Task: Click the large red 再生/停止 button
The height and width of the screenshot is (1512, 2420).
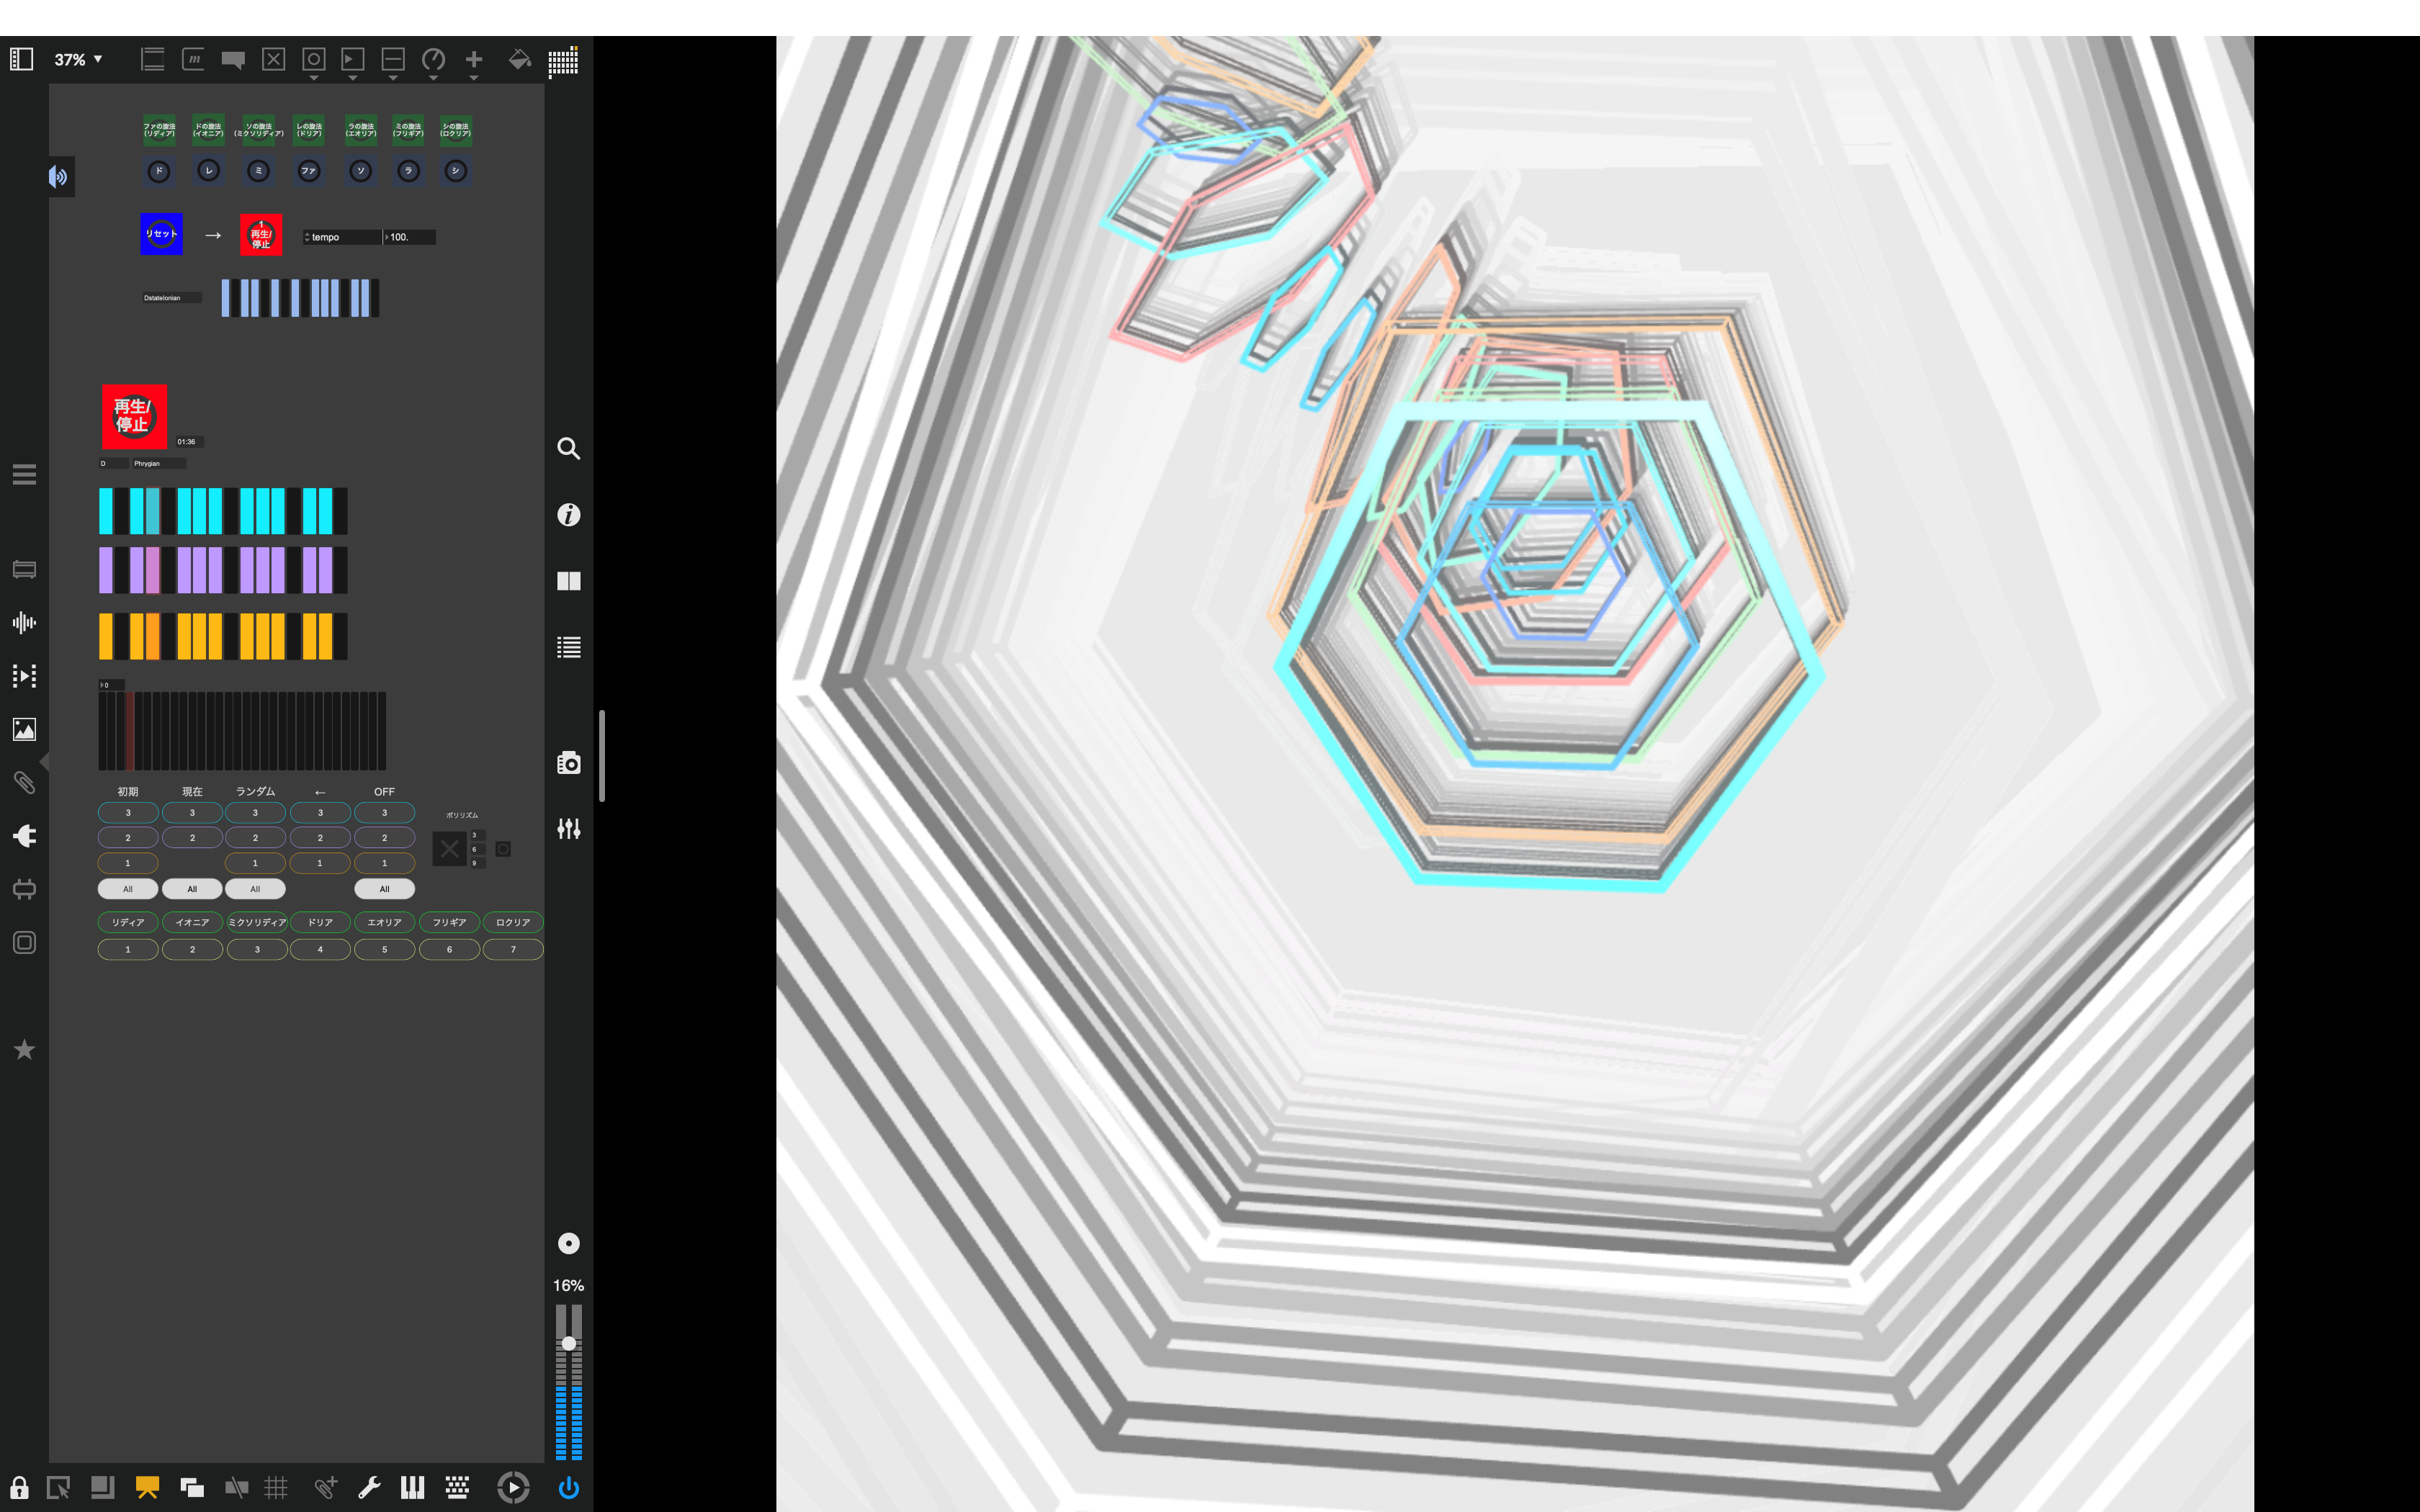Action: coord(134,416)
